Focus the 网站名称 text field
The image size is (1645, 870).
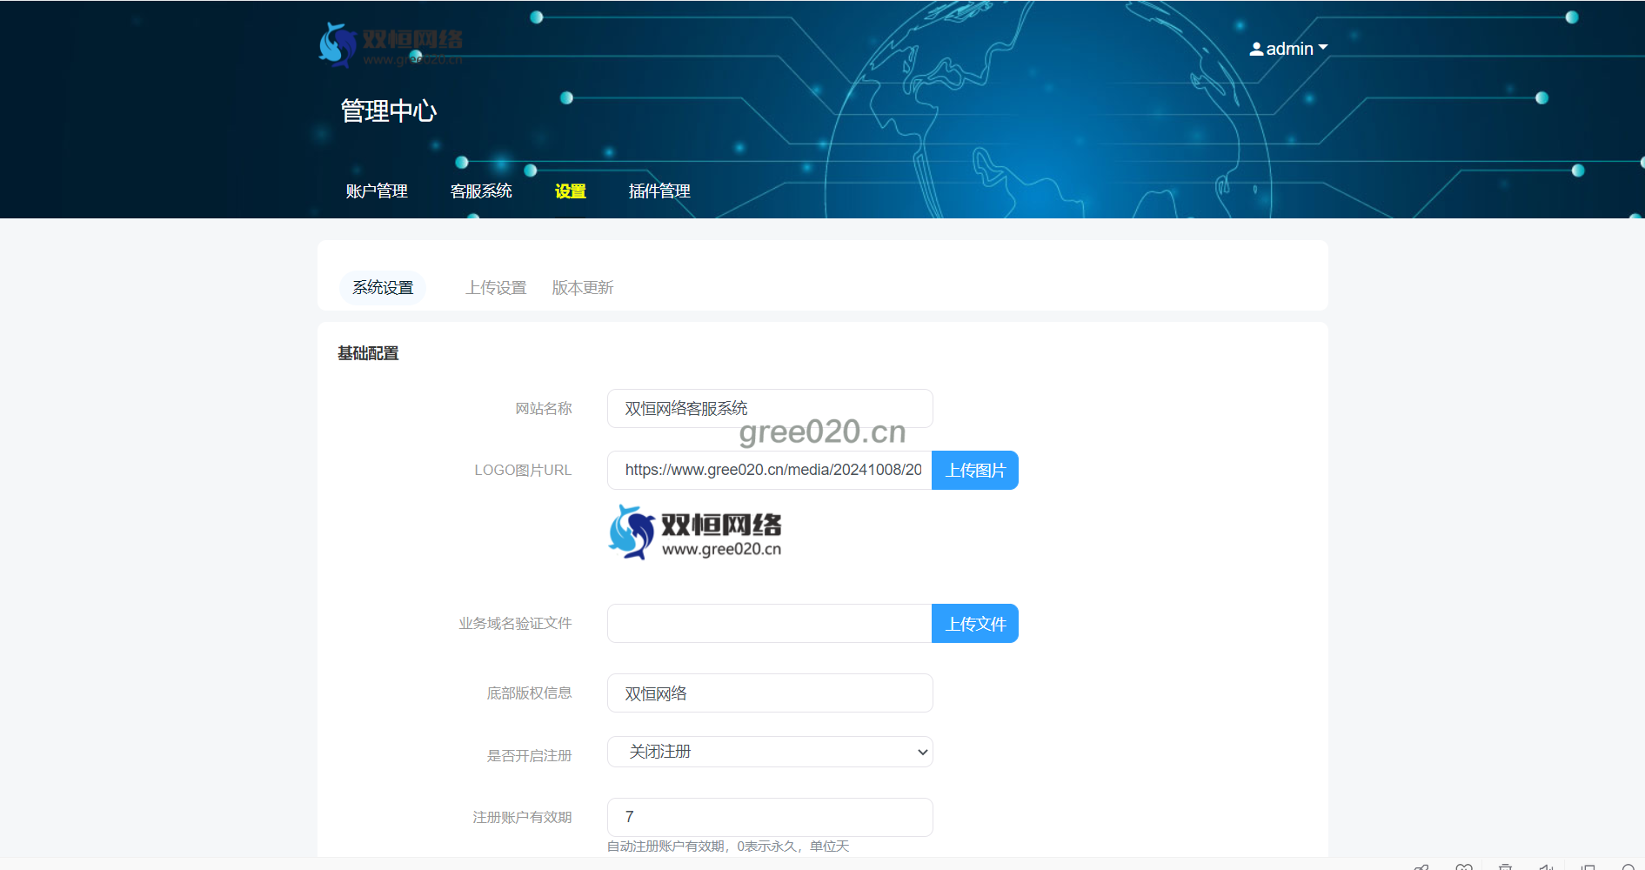(x=769, y=409)
